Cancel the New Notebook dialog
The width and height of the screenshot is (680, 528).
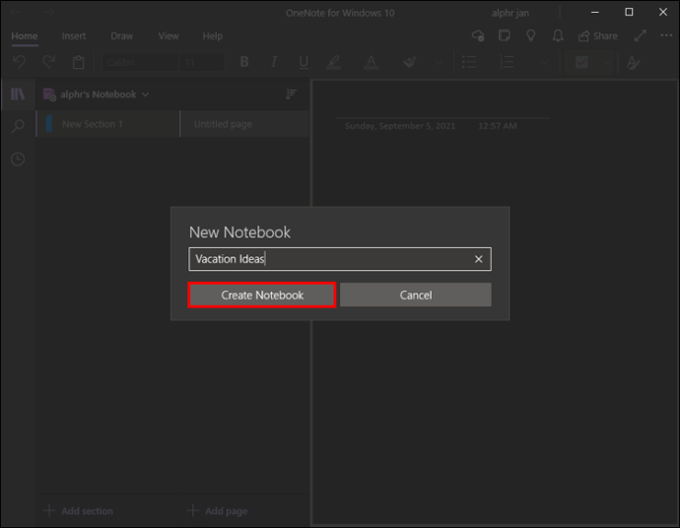click(416, 296)
